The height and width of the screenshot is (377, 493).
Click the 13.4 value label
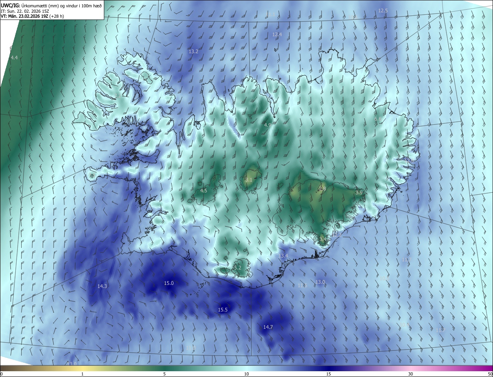(283, 256)
